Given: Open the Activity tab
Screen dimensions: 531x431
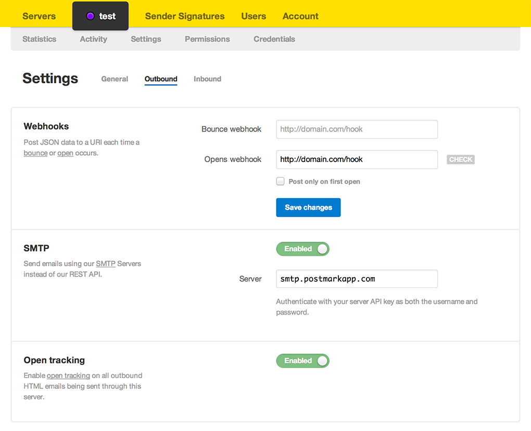Looking at the screenshot, I should pyautogui.click(x=93, y=38).
